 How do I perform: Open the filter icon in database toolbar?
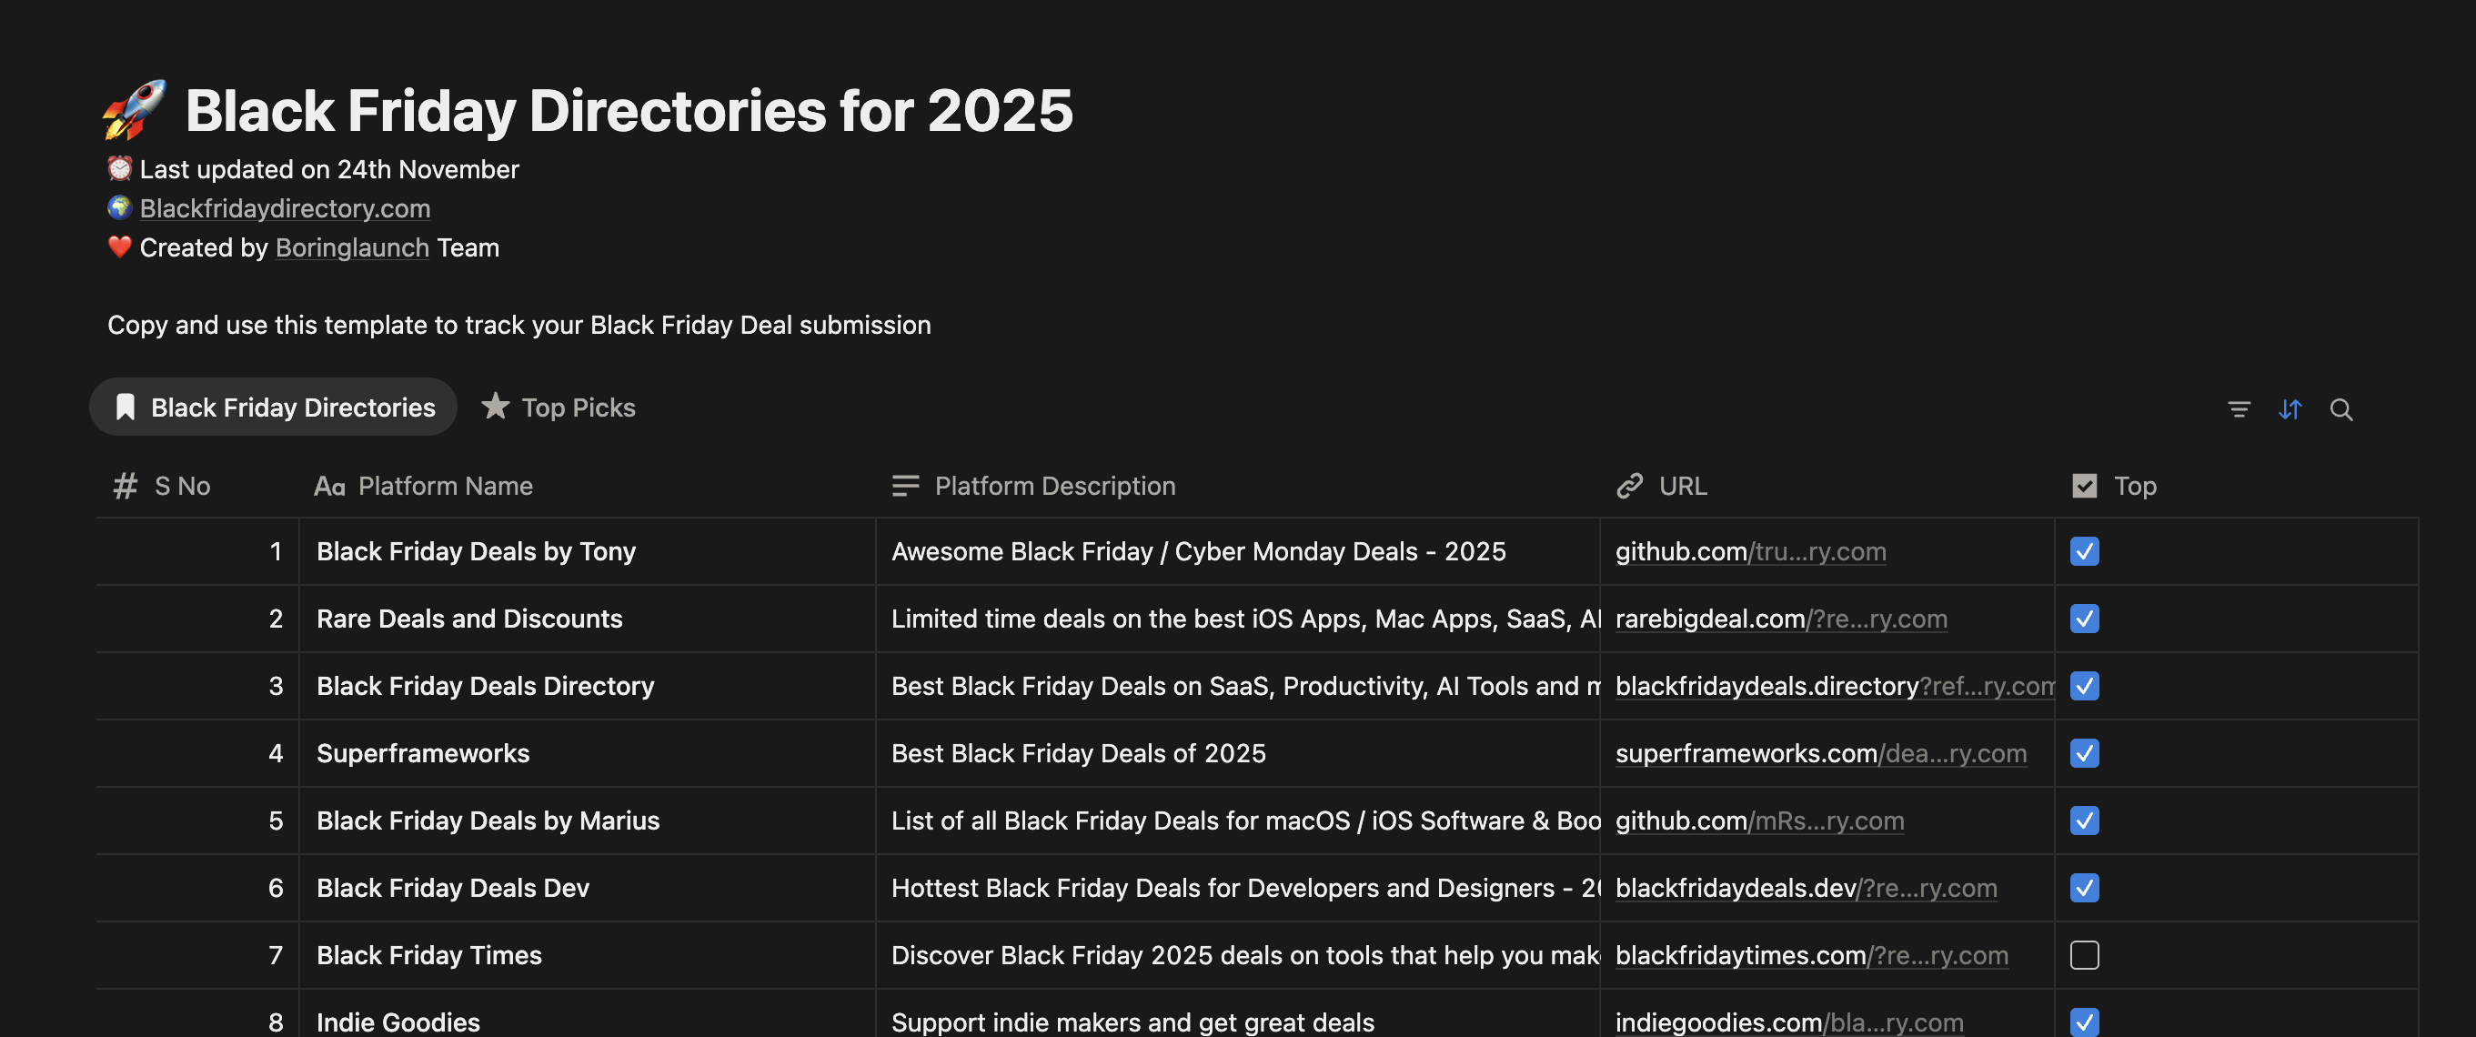point(2239,410)
